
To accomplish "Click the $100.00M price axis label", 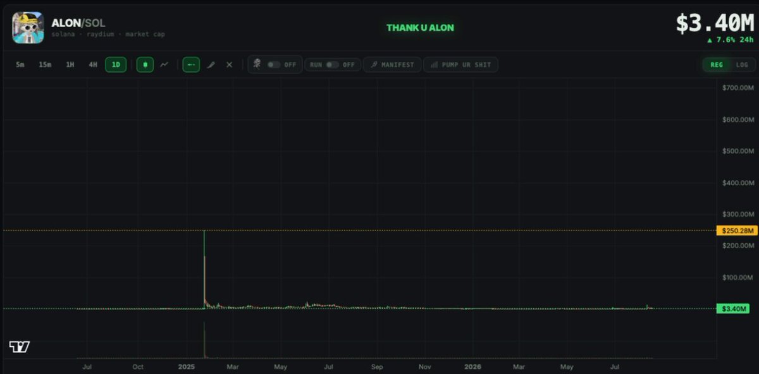I will (x=738, y=277).
